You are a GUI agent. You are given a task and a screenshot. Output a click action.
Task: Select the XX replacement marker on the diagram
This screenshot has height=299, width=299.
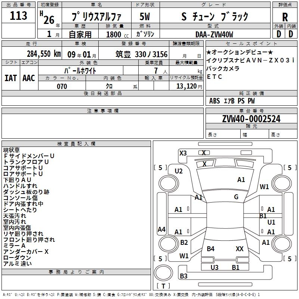[240, 249]
